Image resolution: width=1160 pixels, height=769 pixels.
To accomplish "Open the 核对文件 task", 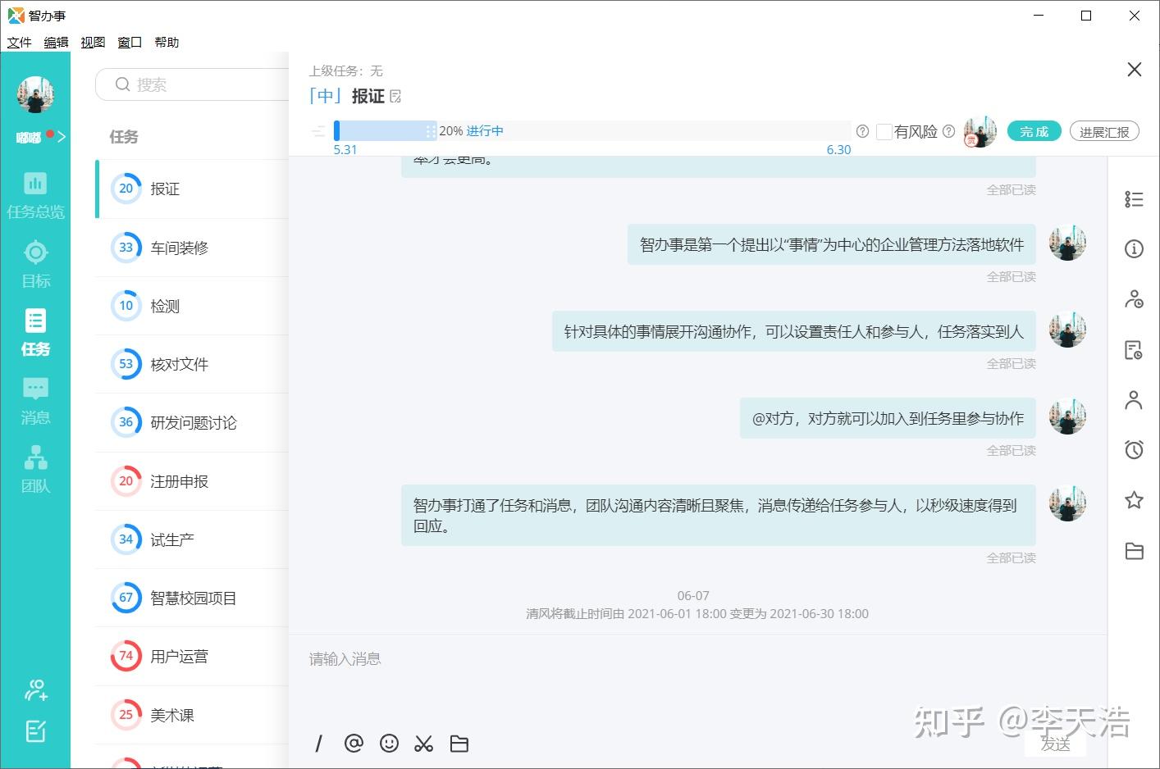I will [x=192, y=364].
